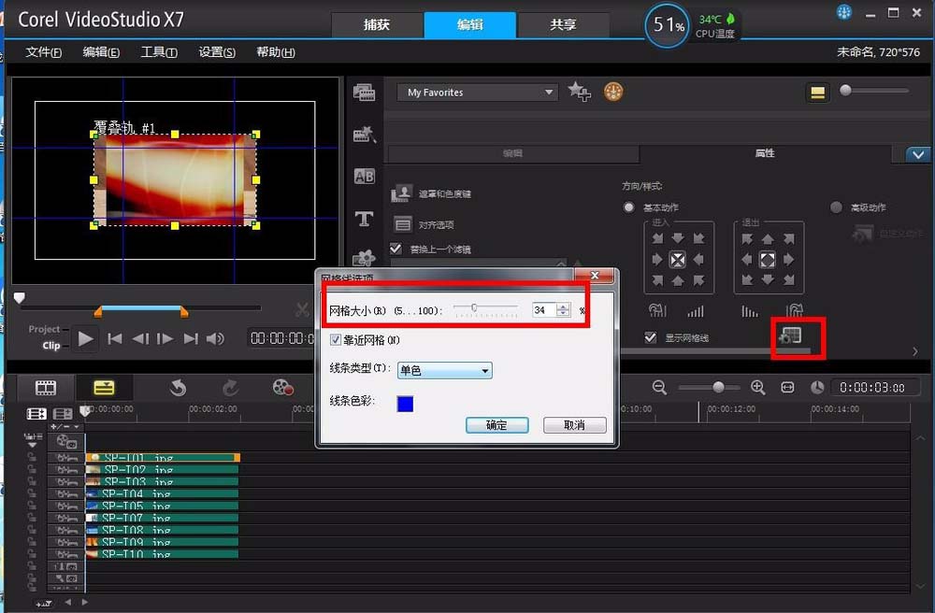Viewport: 935px width, 613px height.
Task: Switch to storyboard view icon
Action: [46, 389]
